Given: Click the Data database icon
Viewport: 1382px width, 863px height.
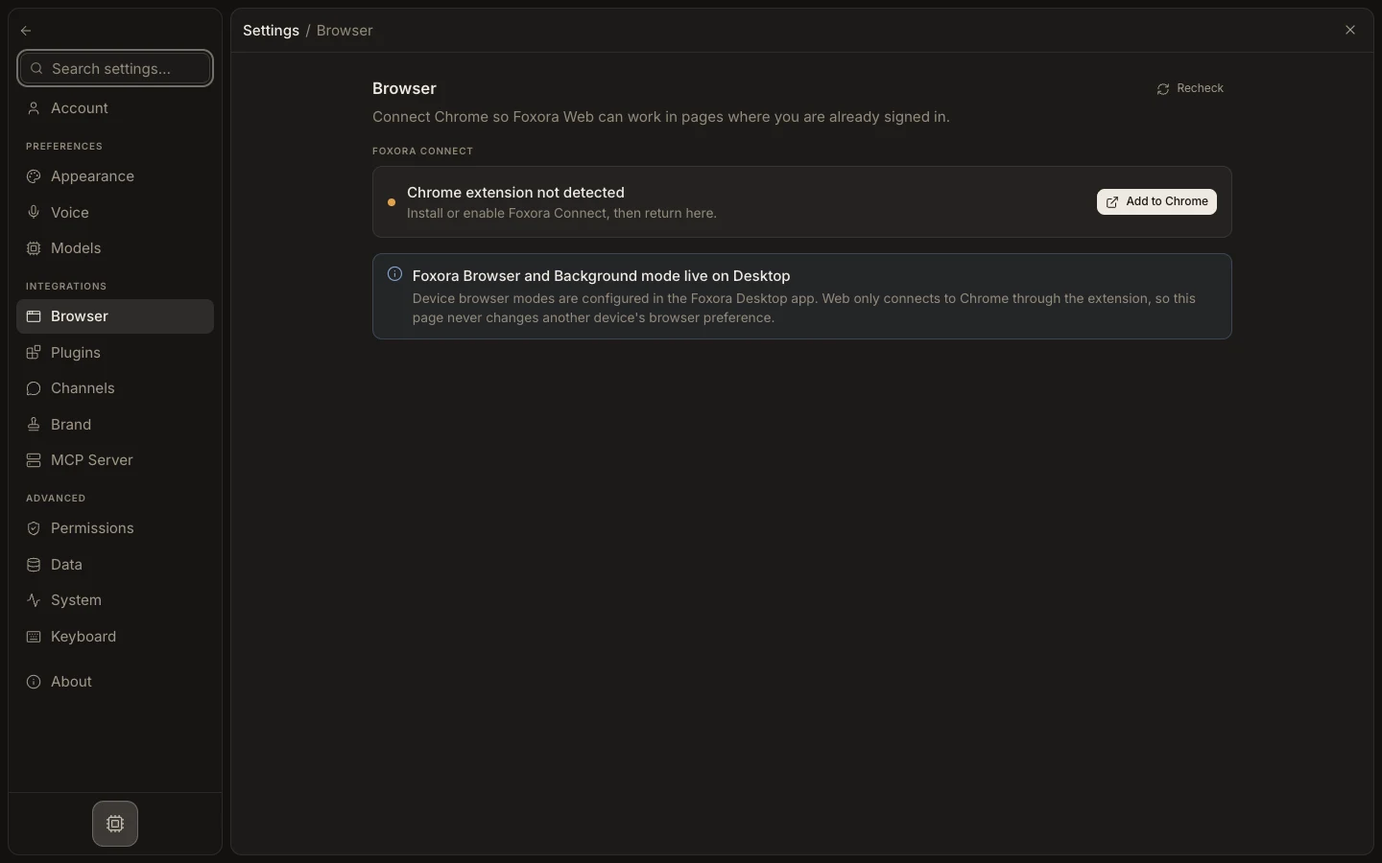Looking at the screenshot, I should (34, 565).
